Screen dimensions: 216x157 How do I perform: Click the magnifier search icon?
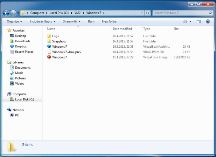pyautogui.click(x=210, y=13)
